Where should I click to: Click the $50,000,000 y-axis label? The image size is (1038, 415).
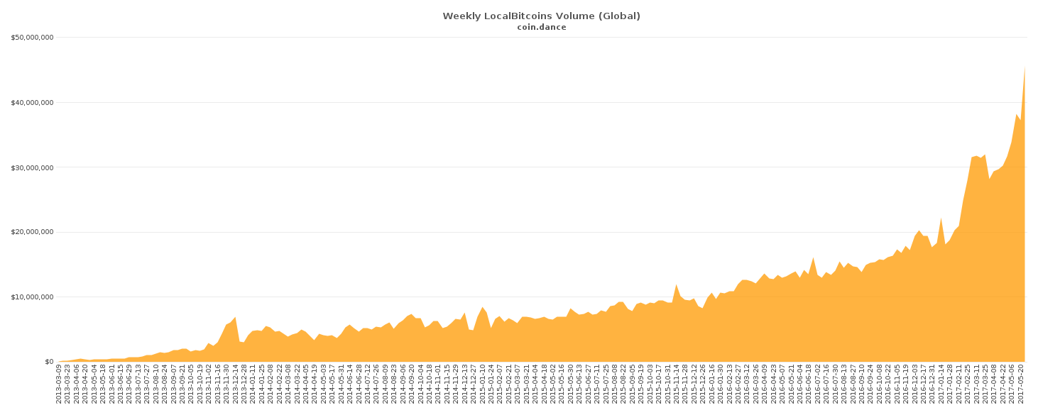coord(33,38)
